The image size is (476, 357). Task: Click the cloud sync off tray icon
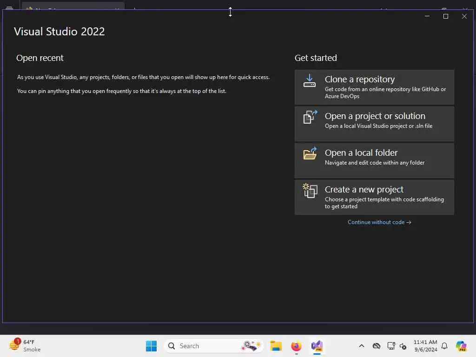point(377,346)
